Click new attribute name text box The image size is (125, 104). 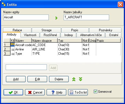(26, 67)
